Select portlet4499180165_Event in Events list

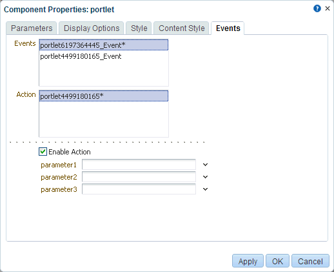104,56
